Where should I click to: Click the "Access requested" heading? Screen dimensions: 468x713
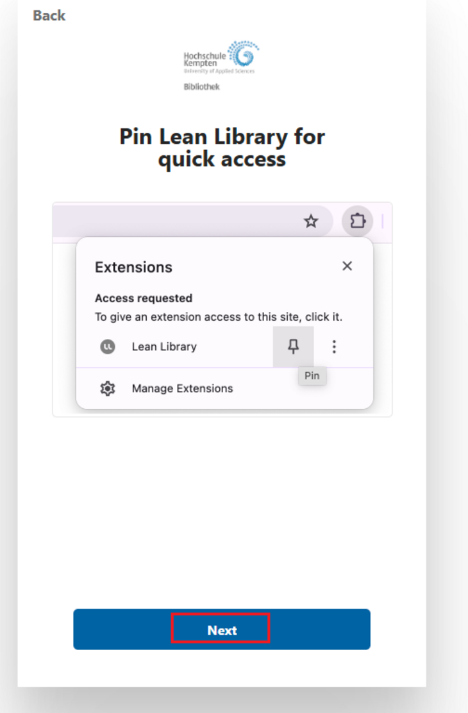(x=144, y=298)
